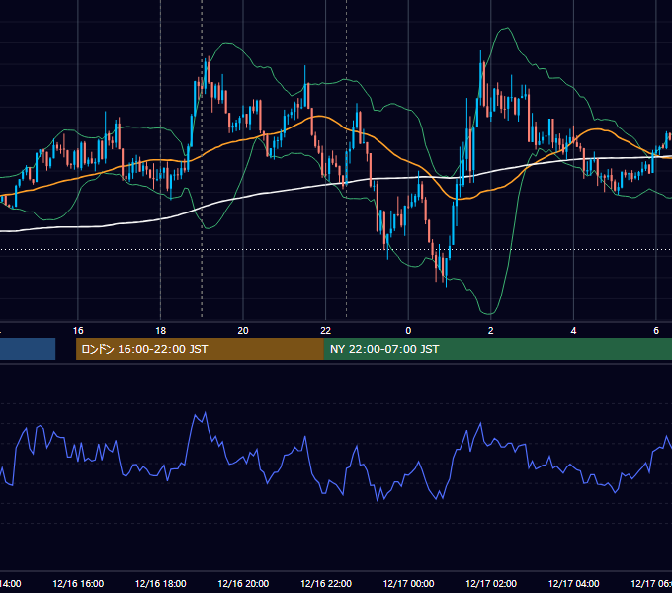Click the "2" hour label on price chart axis
This screenshot has height=593, width=672.
point(491,331)
